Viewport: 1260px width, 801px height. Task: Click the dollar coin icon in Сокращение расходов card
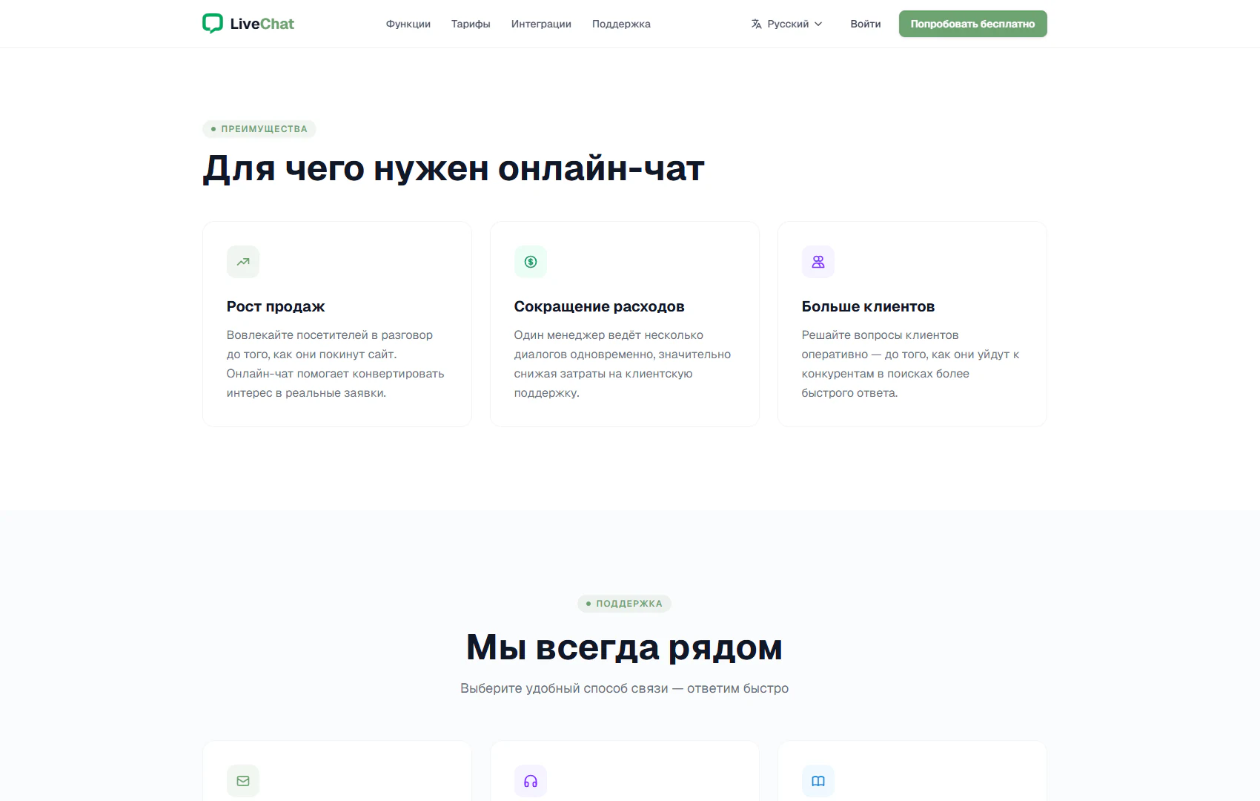[x=531, y=262]
